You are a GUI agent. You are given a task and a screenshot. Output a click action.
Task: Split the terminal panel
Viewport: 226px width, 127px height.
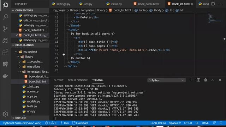198,80
